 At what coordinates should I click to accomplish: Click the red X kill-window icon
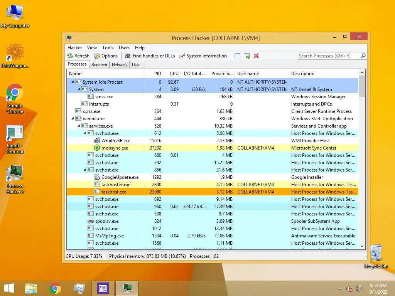(256, 56)
